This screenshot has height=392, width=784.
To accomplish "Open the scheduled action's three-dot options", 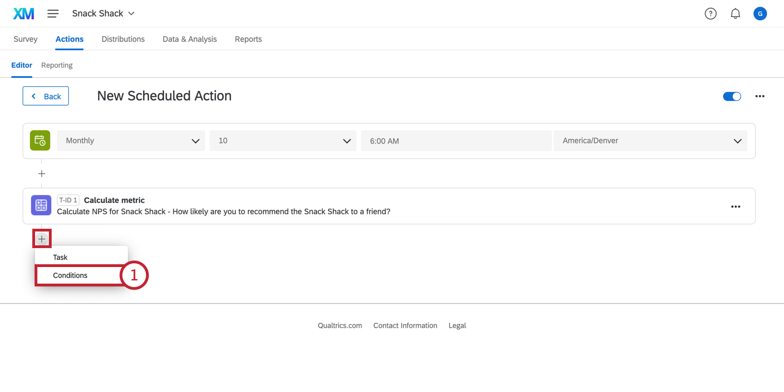I will pos(760,96).
